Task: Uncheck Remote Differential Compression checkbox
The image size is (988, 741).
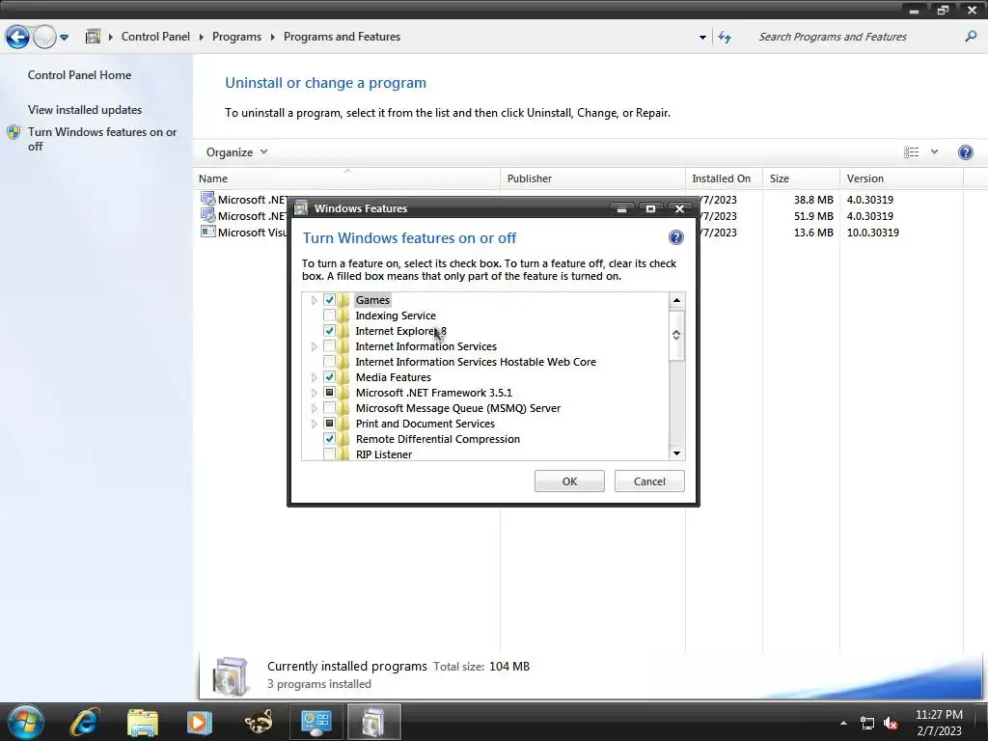Action: [x=329, y=439]
